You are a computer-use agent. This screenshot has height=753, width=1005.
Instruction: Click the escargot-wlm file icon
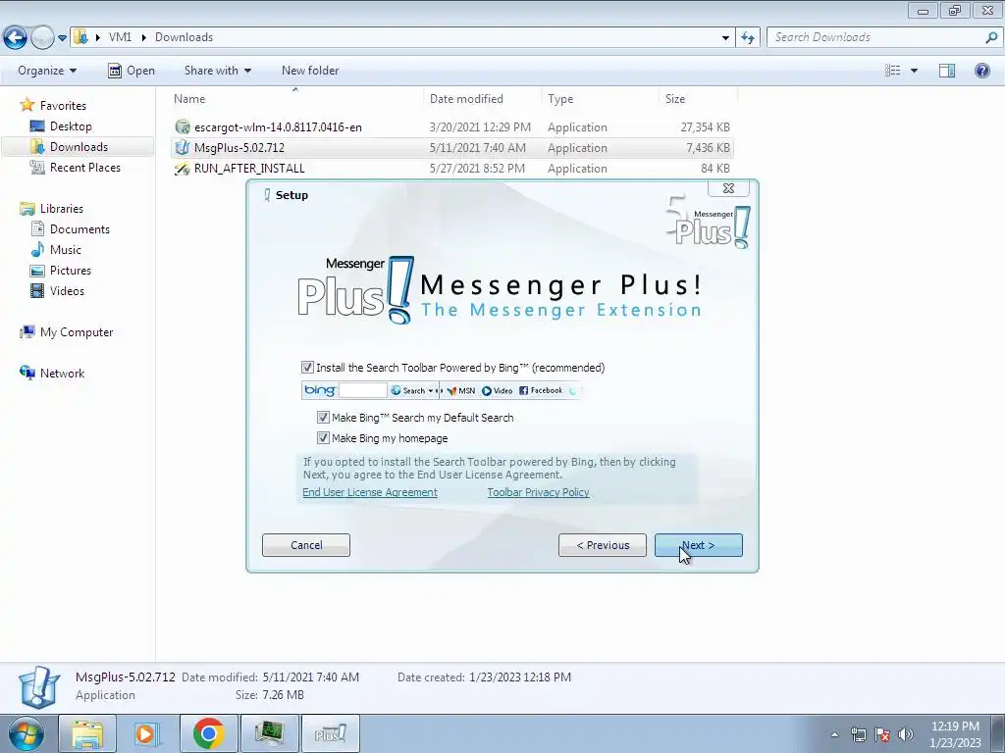pyautogui.click(x=183, y=126)
